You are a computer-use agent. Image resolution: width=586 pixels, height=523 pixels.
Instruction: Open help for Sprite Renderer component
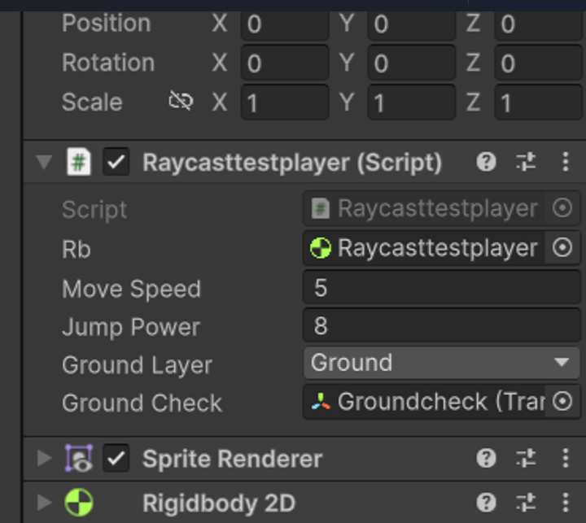tap(486, 459)
